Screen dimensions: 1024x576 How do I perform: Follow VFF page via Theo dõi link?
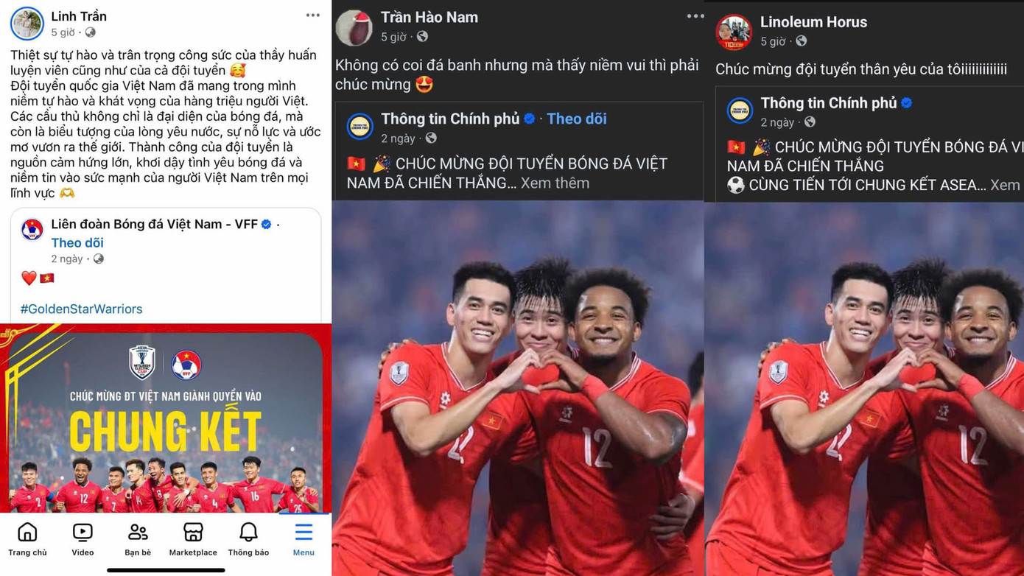(77, 242)
